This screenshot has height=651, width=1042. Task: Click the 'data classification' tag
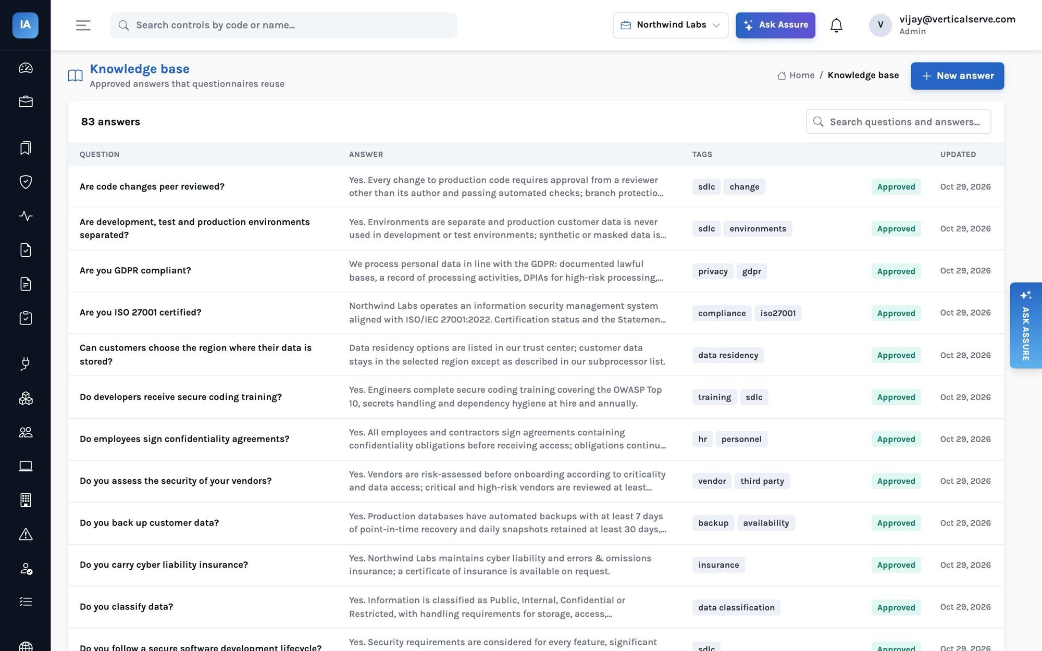tap(736, 608)
